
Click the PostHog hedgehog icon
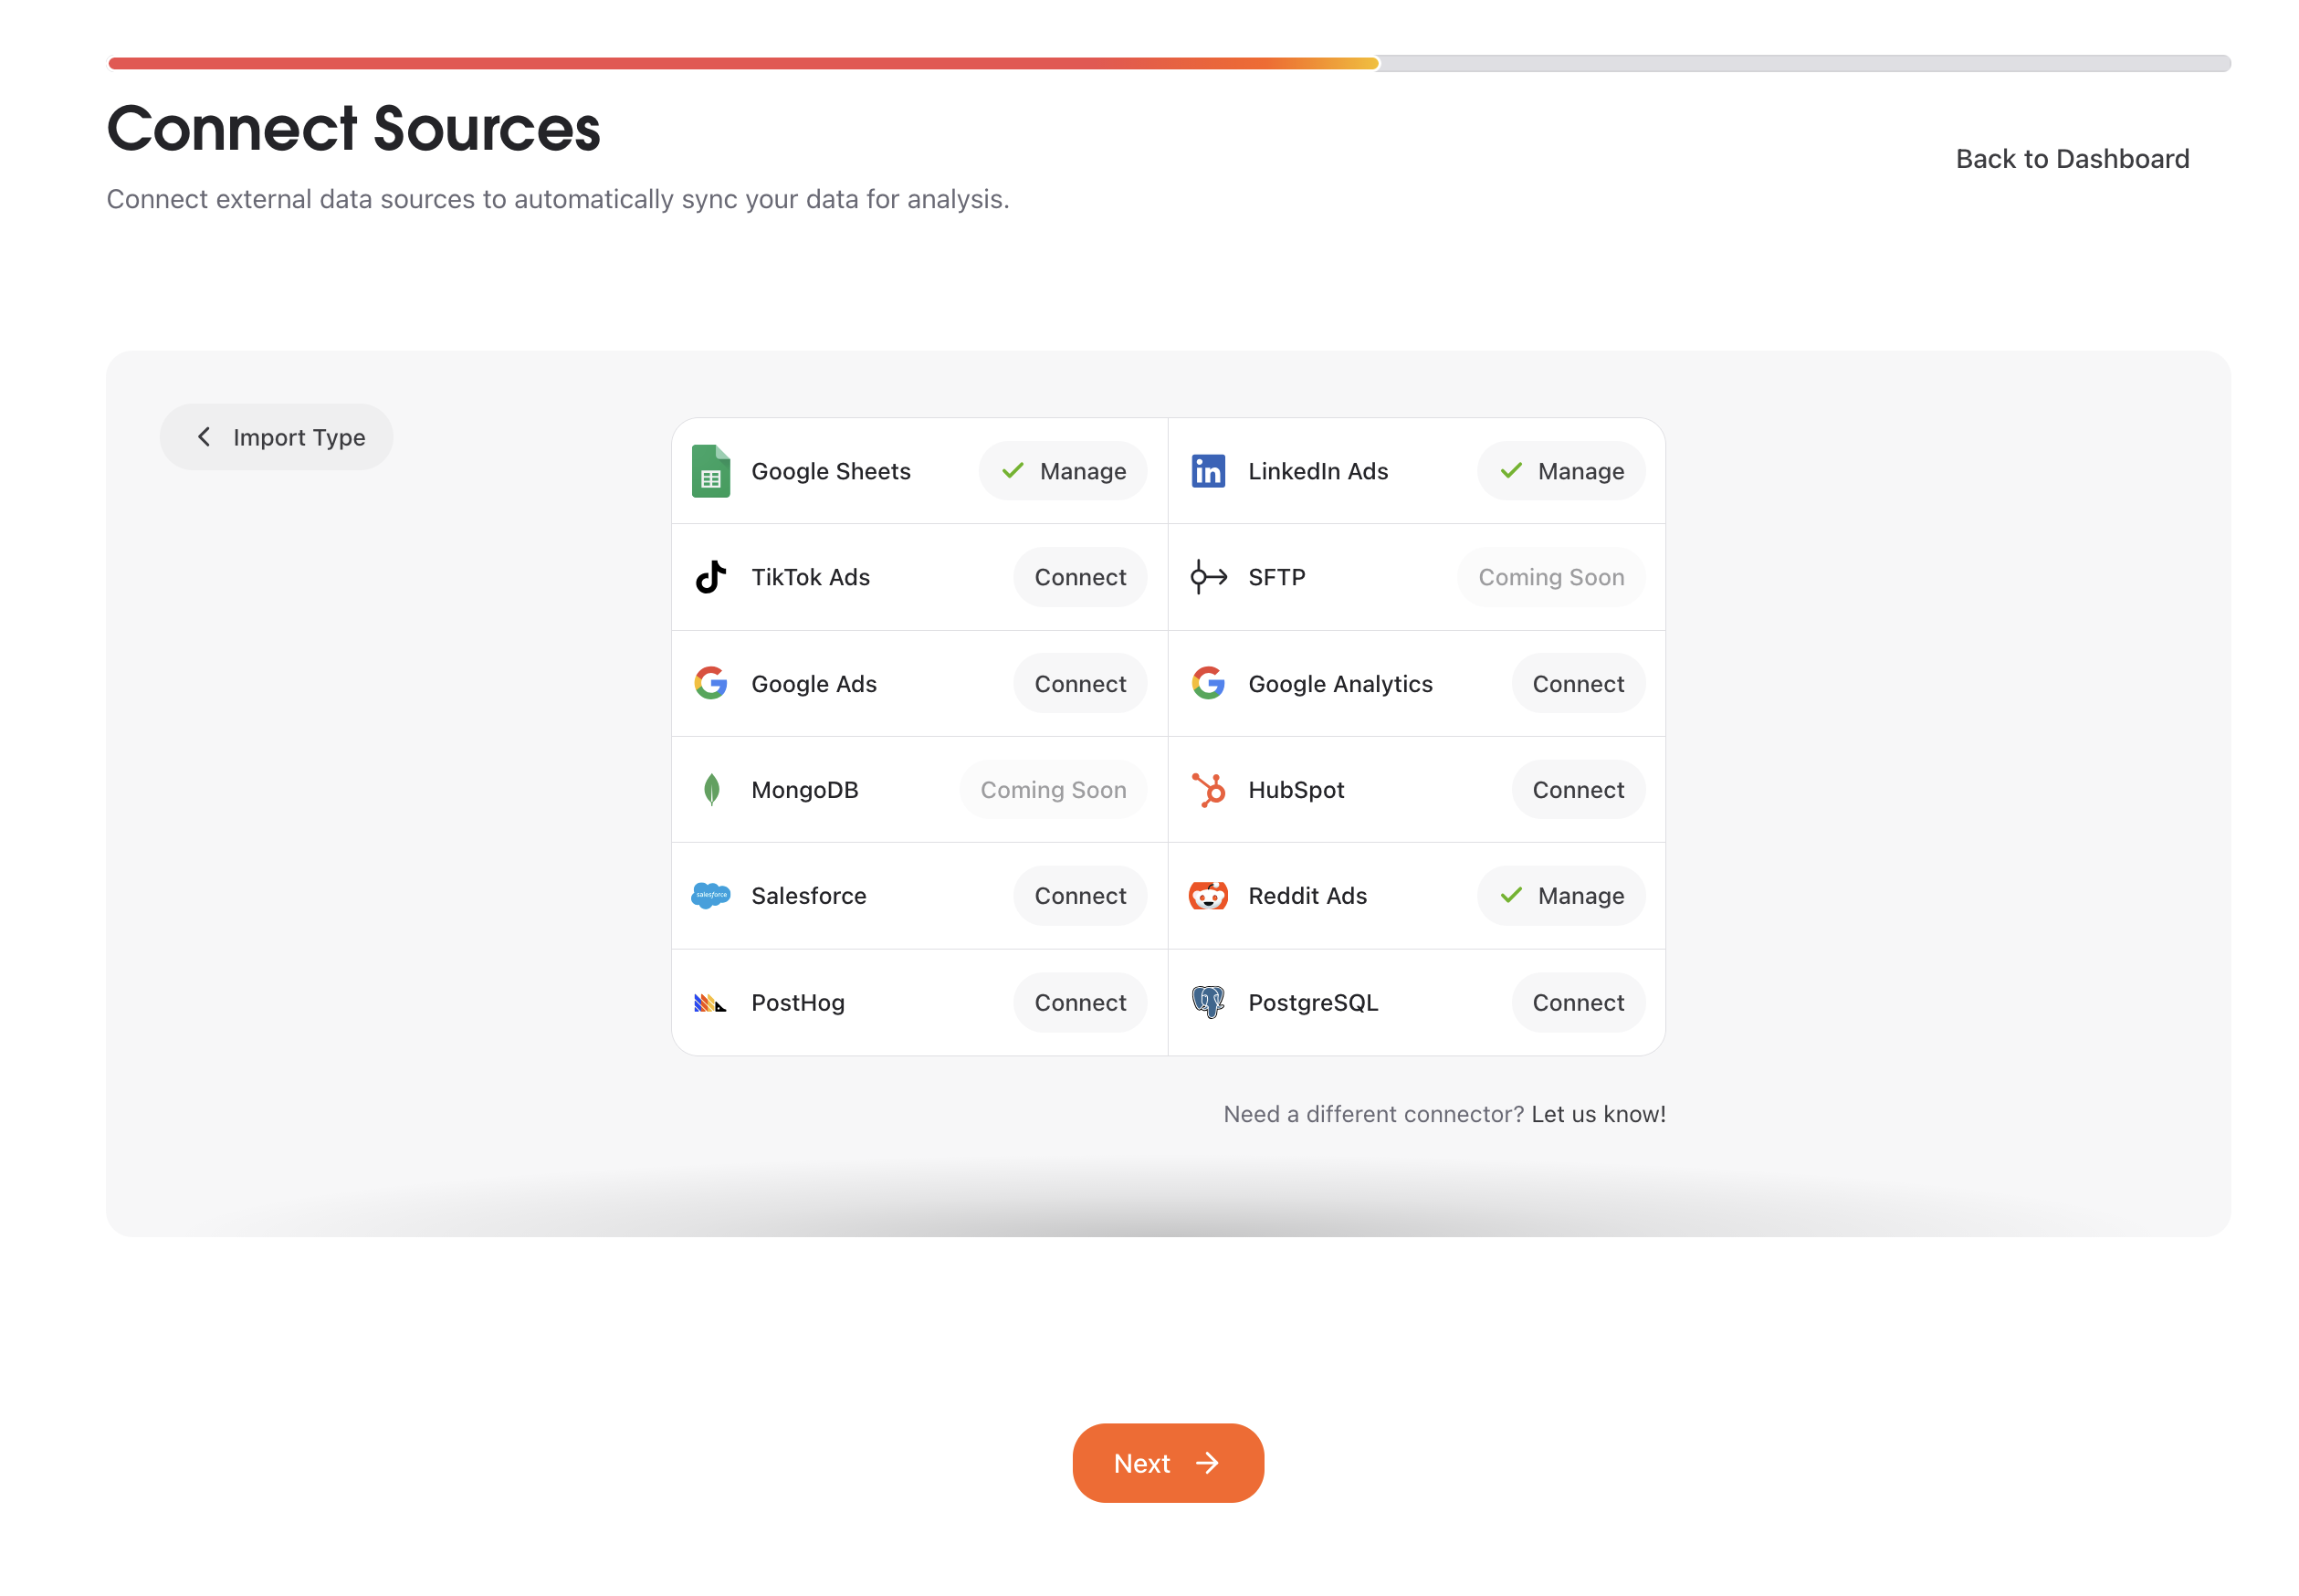coord(711,1002)
